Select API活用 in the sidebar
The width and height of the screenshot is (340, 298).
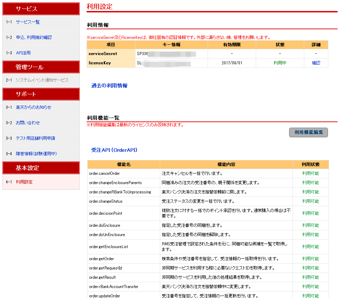pyautogui.click(x=23, y=53)
